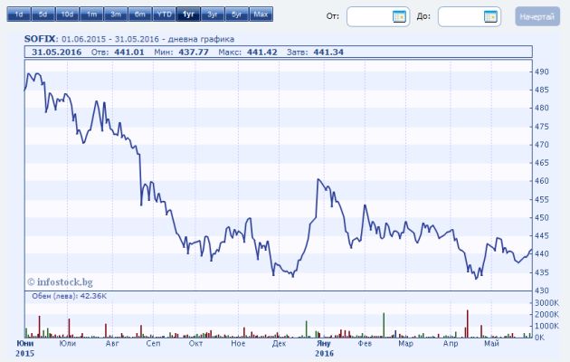Show year-to-date with YTD button
Viewport: 570px width, 362px height.
coord(165,14)
